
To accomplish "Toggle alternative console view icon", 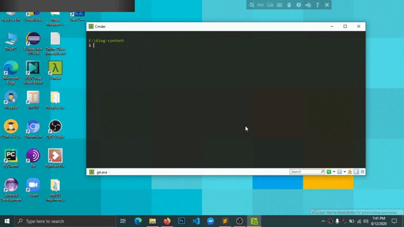I will click(x=357, y=172).
